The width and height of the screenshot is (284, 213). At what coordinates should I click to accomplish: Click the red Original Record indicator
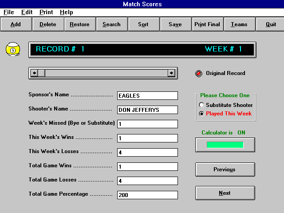[x=199, y=73]
